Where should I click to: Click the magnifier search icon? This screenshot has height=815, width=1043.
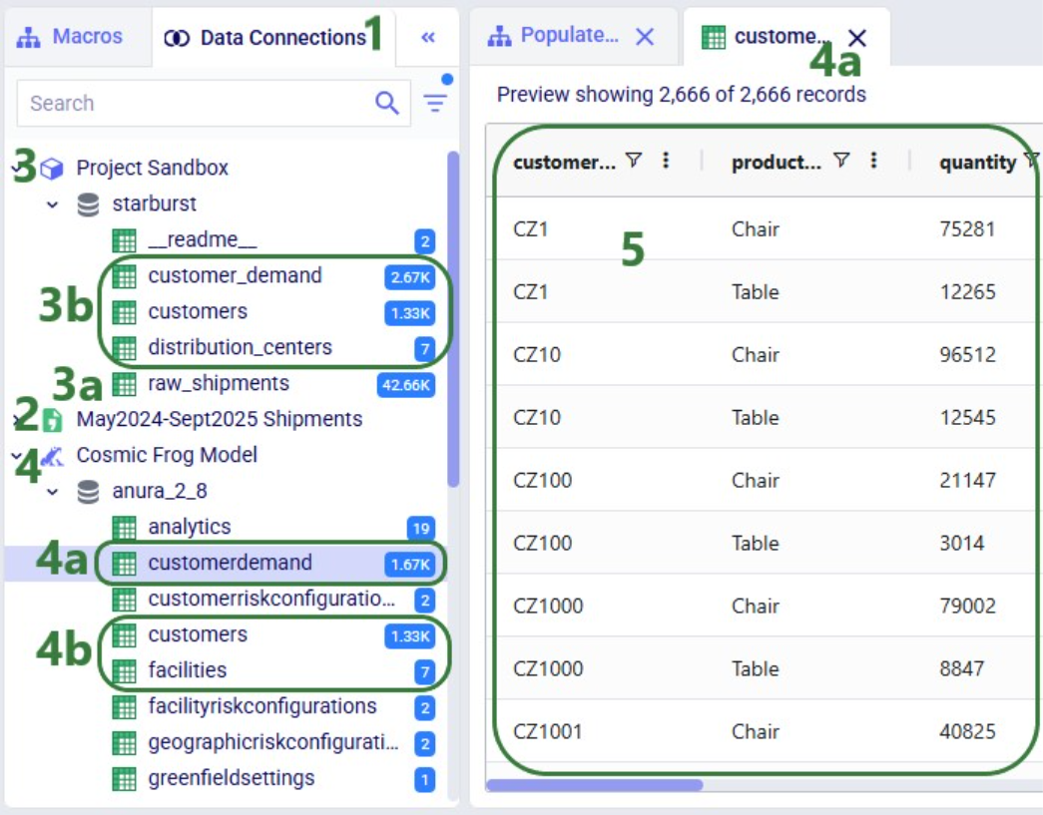tap(387, 103)
